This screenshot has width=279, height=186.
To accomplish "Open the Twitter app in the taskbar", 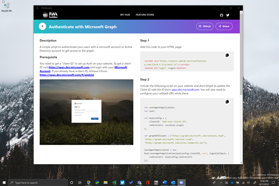I will [x=123, y=182].
